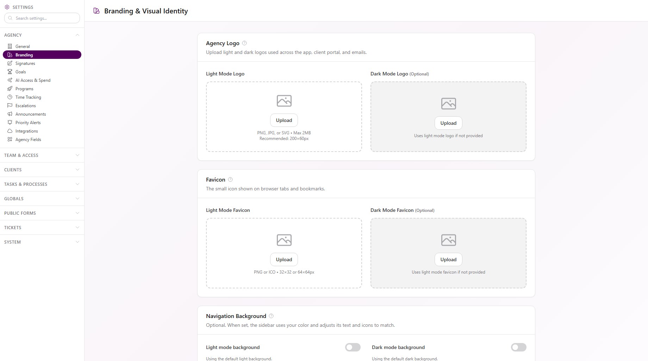The width and height of the screenshot is (648, 361).
Task: Click the Announcements megaphone icon
Action: pyautogui.click(x=10, y=114)
